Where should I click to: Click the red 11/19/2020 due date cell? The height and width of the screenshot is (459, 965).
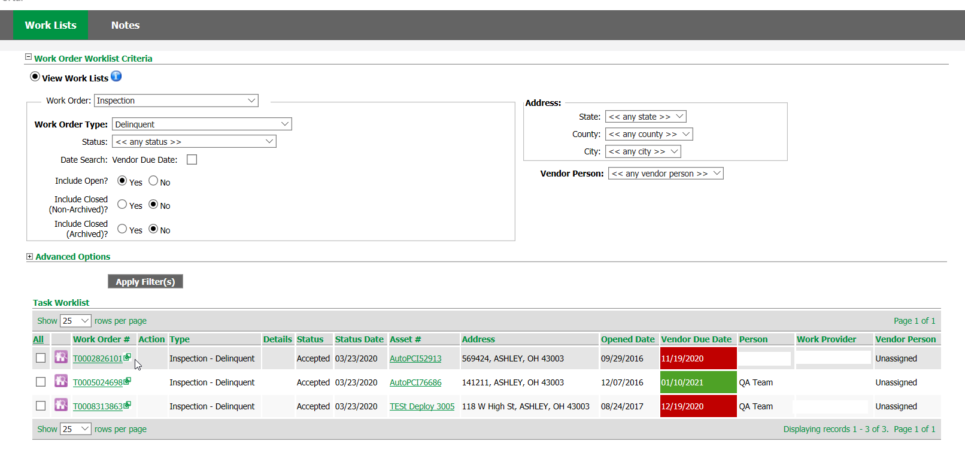(698, 358)
